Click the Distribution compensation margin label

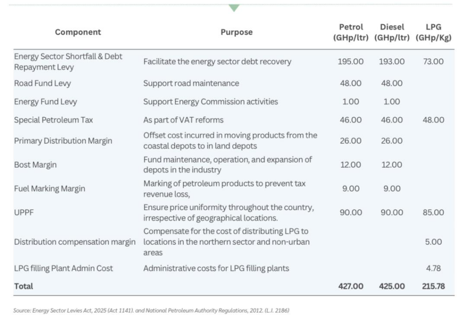[x=75, y=242]
